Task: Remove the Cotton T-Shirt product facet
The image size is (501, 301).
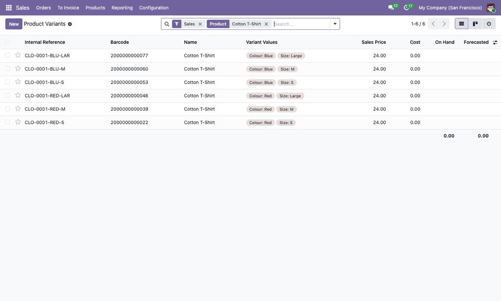Action: [x=266, y=24]
